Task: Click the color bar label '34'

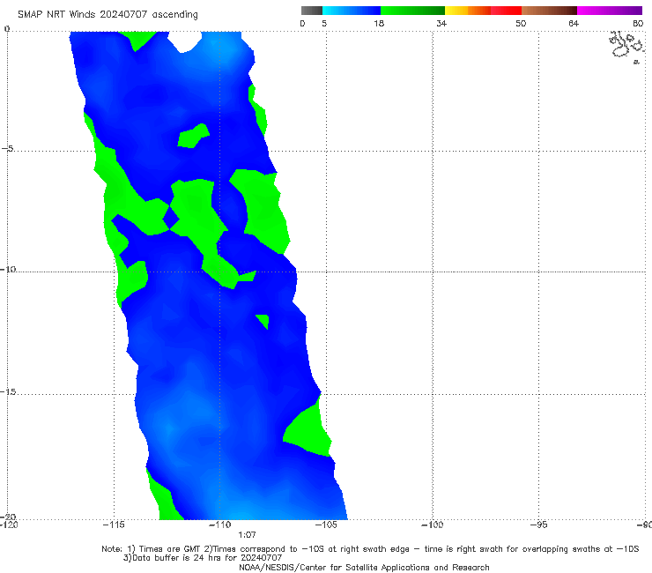Action: pyautogui.click(x=441, y=24)
